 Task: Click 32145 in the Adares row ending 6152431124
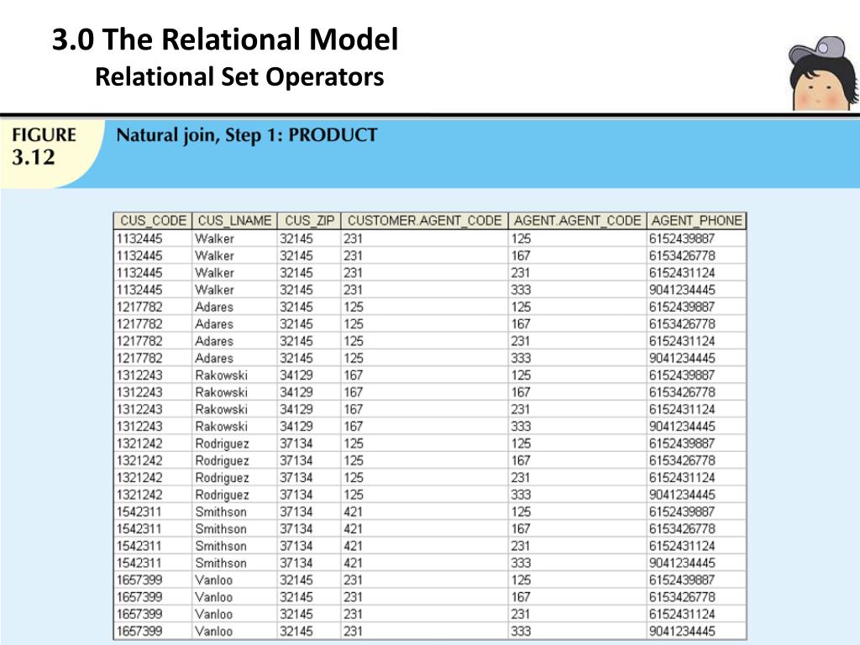296,341
